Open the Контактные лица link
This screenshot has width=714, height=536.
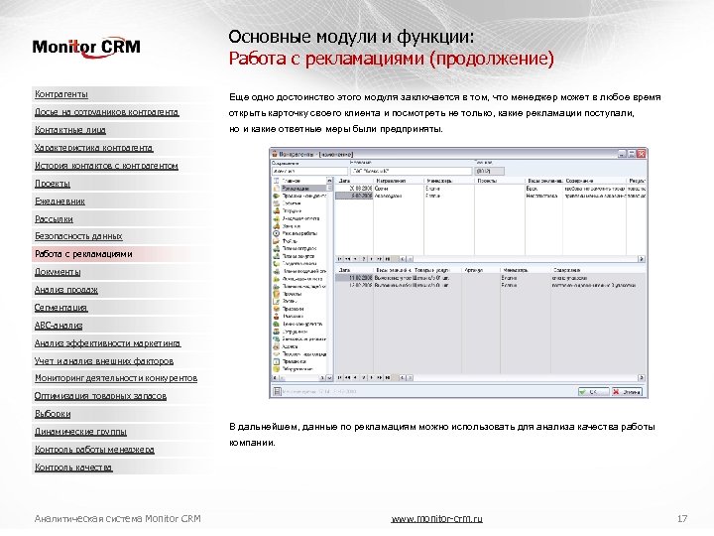coord(70,130)
